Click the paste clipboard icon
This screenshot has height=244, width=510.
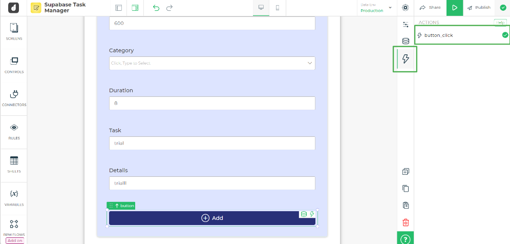click(406, 206)
